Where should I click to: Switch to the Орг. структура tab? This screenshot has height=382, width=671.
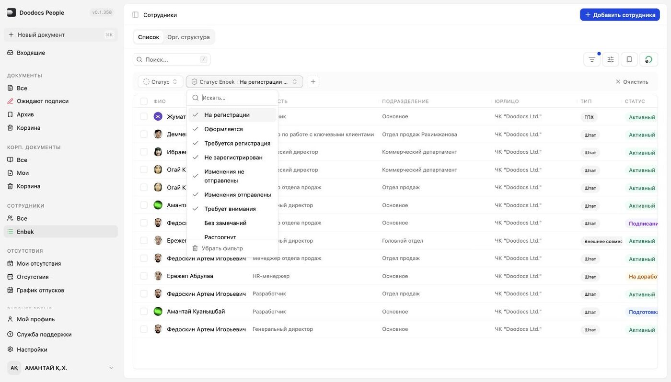pyautogui.click(x=188, y=37)
